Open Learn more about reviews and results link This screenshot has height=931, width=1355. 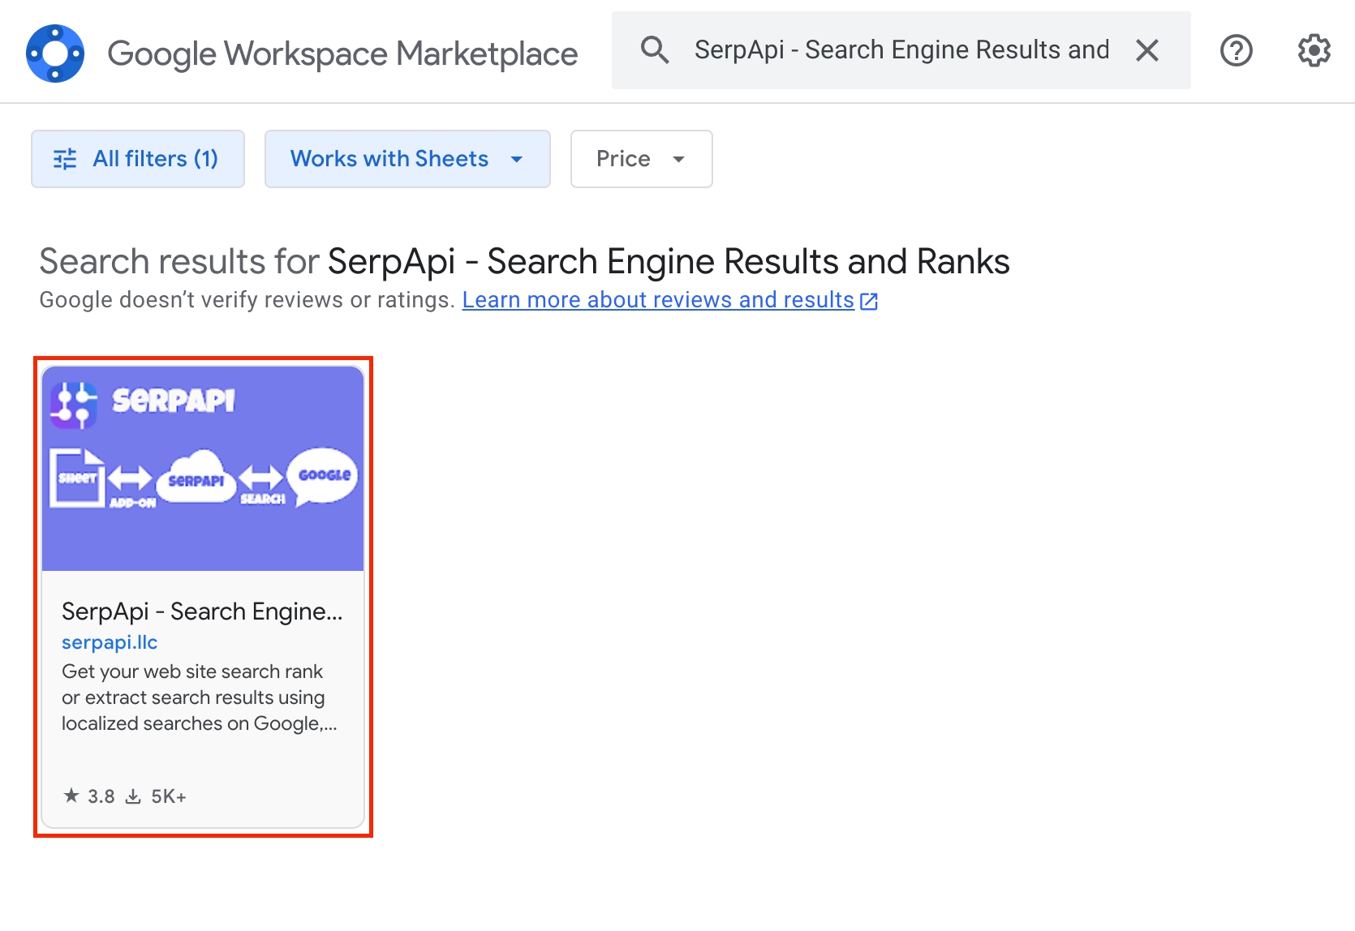pos(670,300)
